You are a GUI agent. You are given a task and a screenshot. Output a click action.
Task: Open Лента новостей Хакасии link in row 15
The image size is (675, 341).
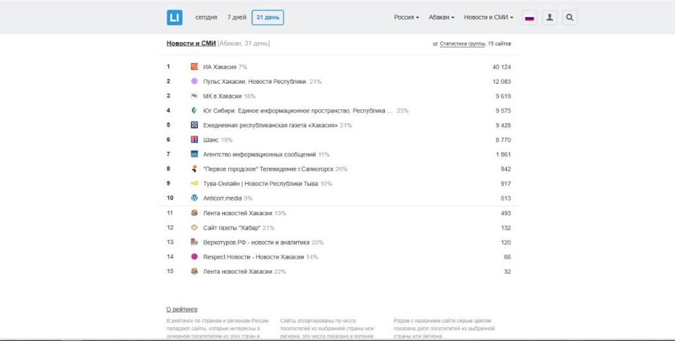[x=237, y=272]
